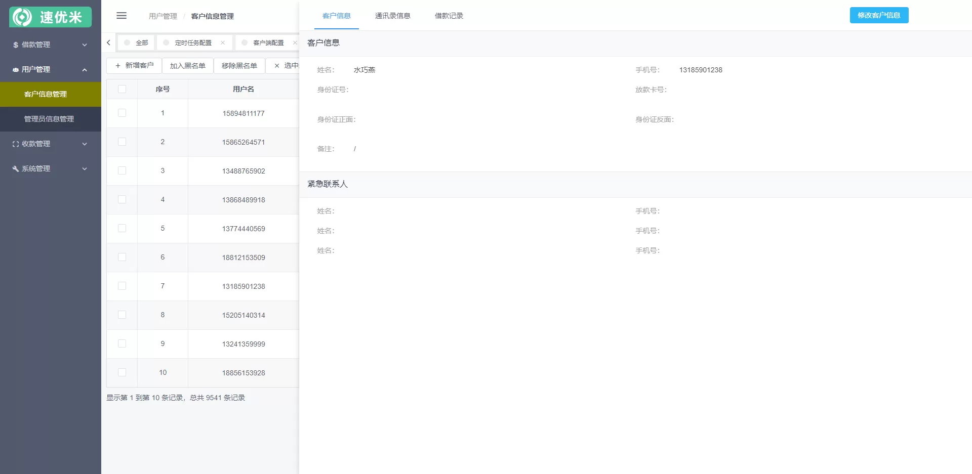
Task: Check the checkbox for user 13185901238
Action: pyautogui.click(x=122, y=286)
